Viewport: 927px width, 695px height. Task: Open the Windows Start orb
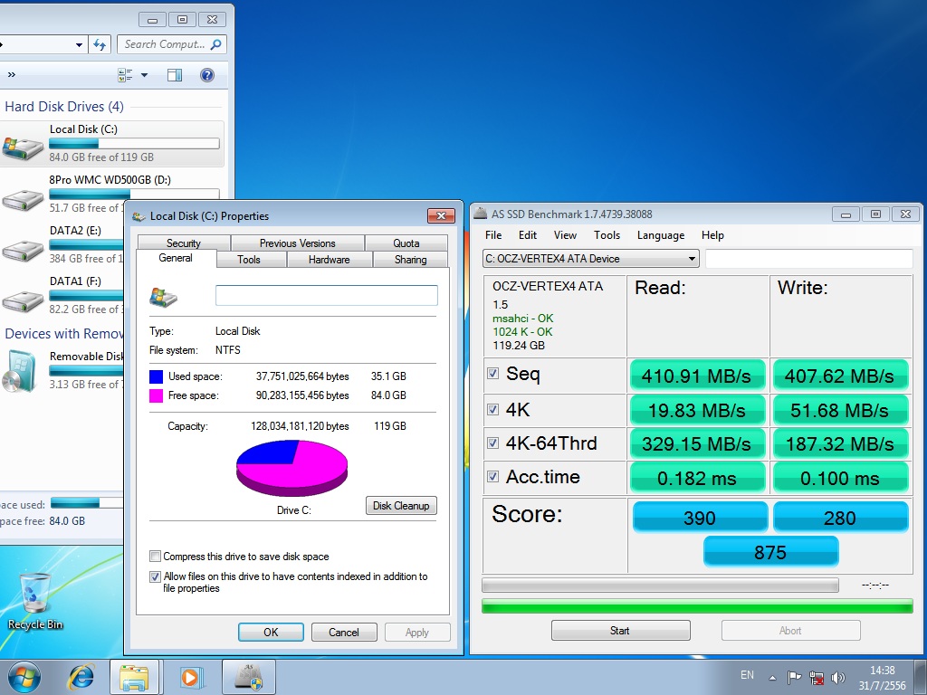click(24, 677)
